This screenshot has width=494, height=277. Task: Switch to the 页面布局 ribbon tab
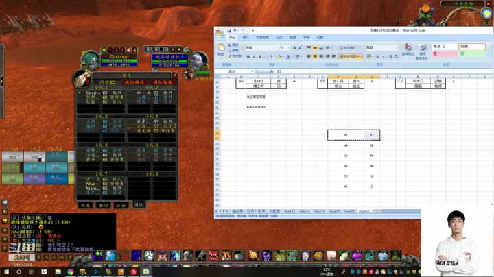tap(262, 38)
